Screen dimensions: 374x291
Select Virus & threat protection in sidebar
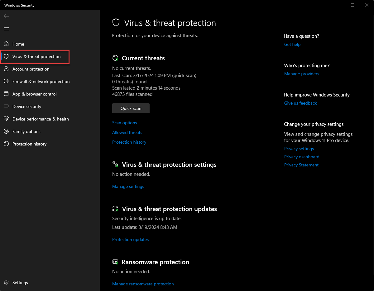point(36,57)
